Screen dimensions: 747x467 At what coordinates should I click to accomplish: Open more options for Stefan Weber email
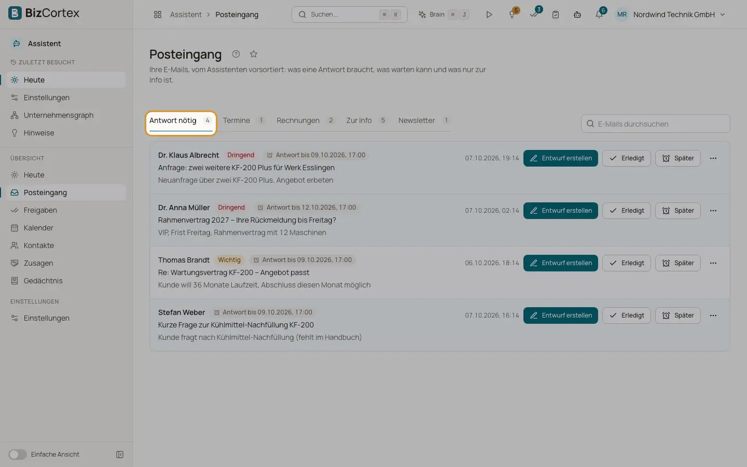pyautogui.click(x=713, y=315)
